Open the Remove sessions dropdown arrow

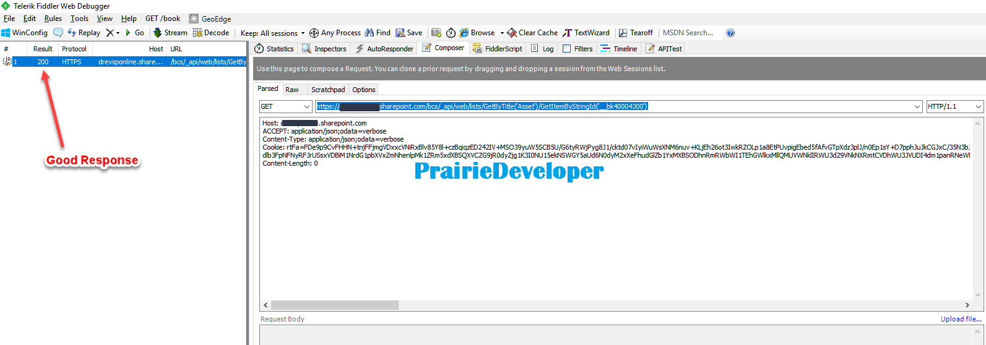pyautogui.click(x=118, y=33)
